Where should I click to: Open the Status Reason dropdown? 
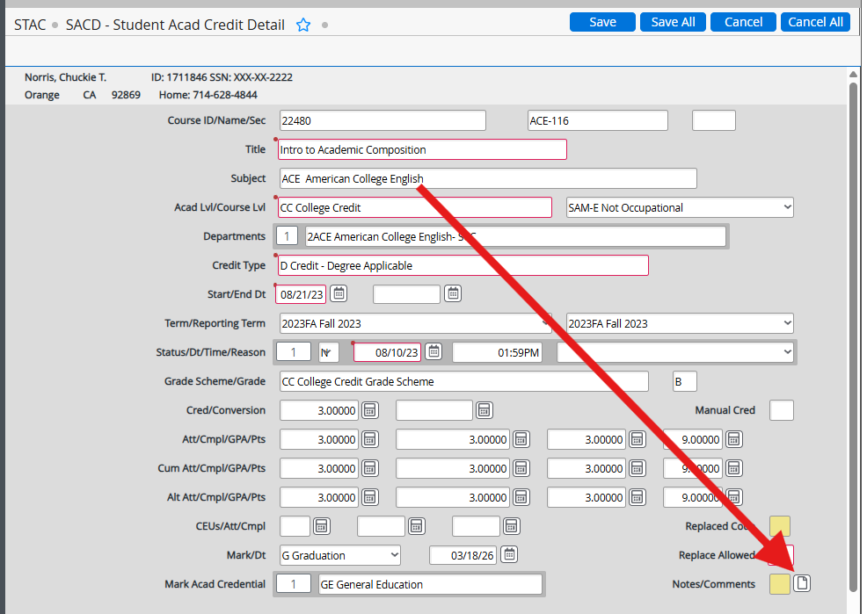coord(675,352)
